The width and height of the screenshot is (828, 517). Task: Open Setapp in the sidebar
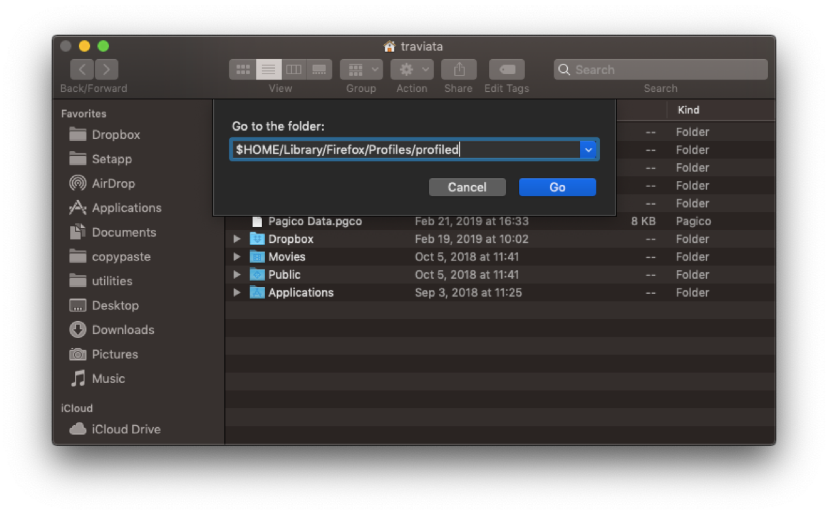[101, 159]
